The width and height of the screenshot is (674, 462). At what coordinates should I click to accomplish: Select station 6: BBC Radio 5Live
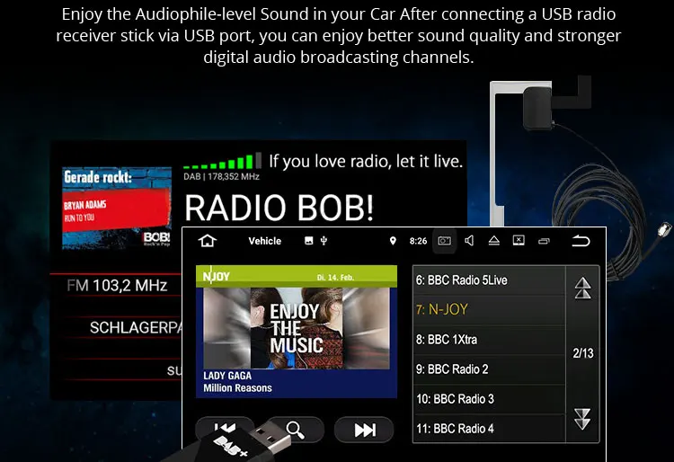(x=489, y=280)
